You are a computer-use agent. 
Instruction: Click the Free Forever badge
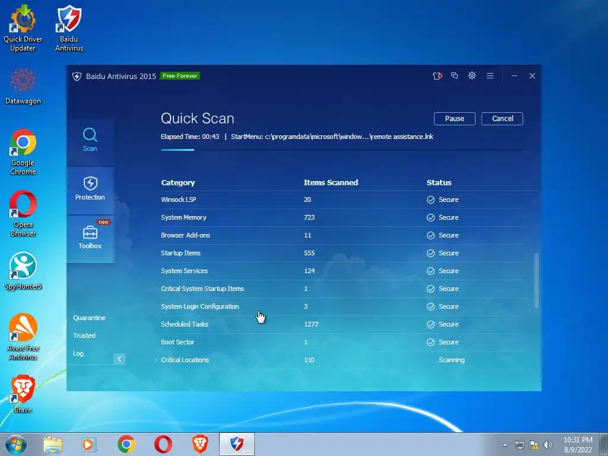[x=180, y=76]
